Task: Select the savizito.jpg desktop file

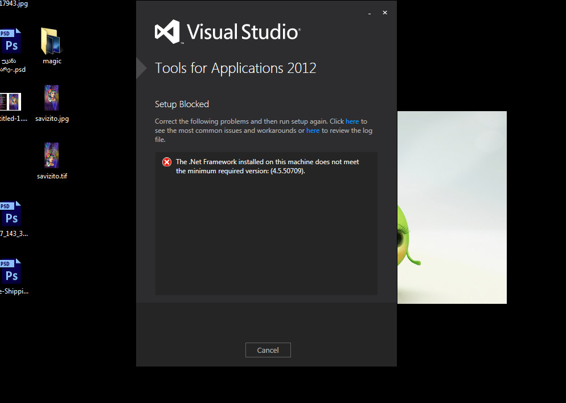Action: [52, 103]
